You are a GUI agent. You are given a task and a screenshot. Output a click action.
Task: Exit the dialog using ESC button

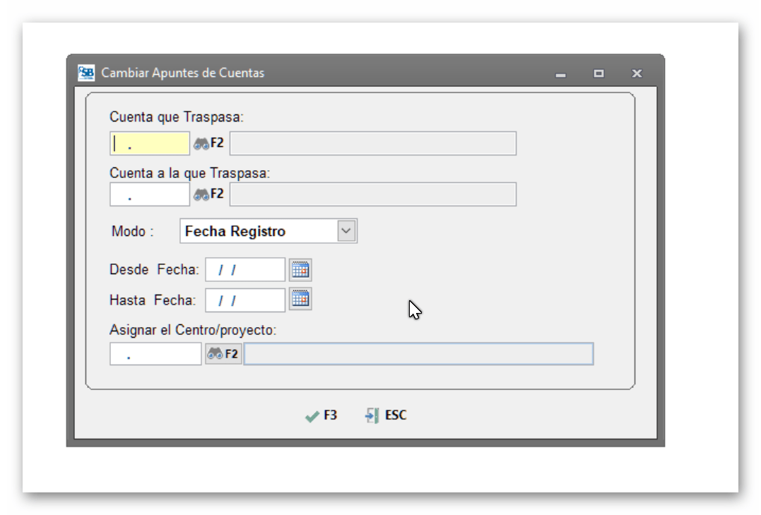(386, 415)
